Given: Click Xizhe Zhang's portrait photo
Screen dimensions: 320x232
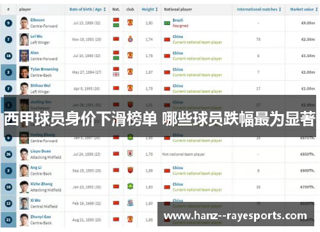Looking at the screenshot, I should point(24,187).
